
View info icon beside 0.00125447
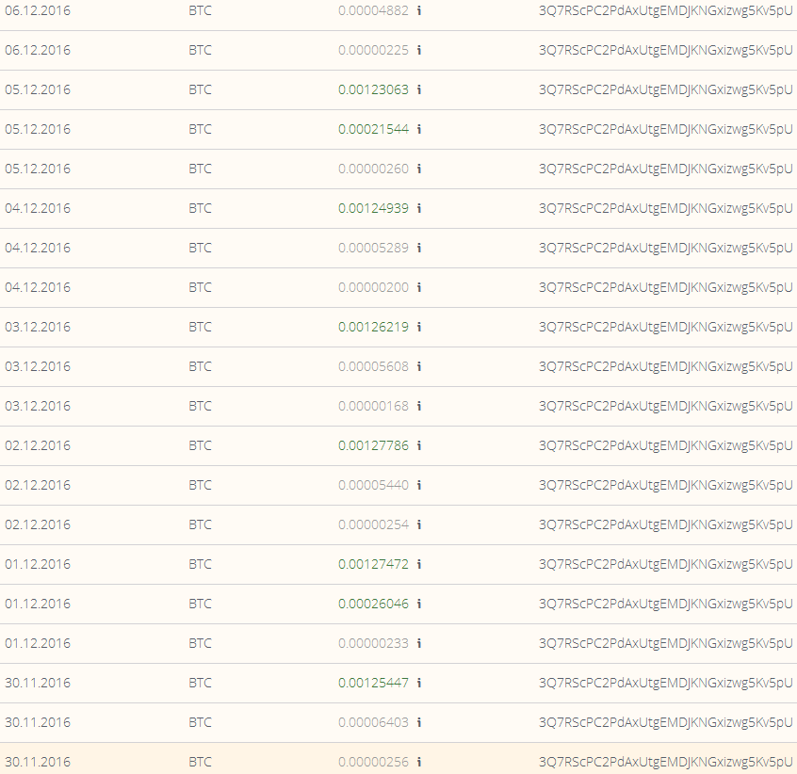tap(419, 683)
